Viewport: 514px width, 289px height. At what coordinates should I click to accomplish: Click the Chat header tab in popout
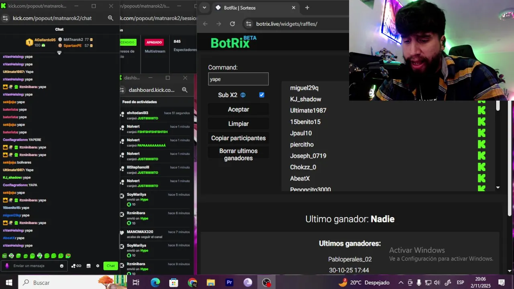point(59,29)
